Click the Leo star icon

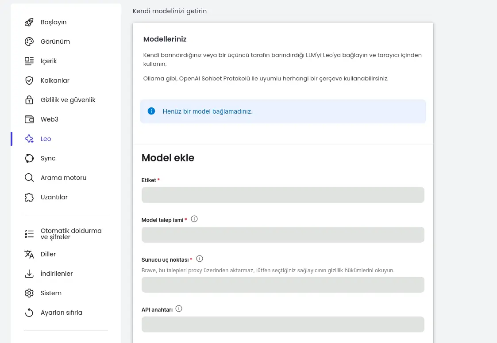pos(29,139)
